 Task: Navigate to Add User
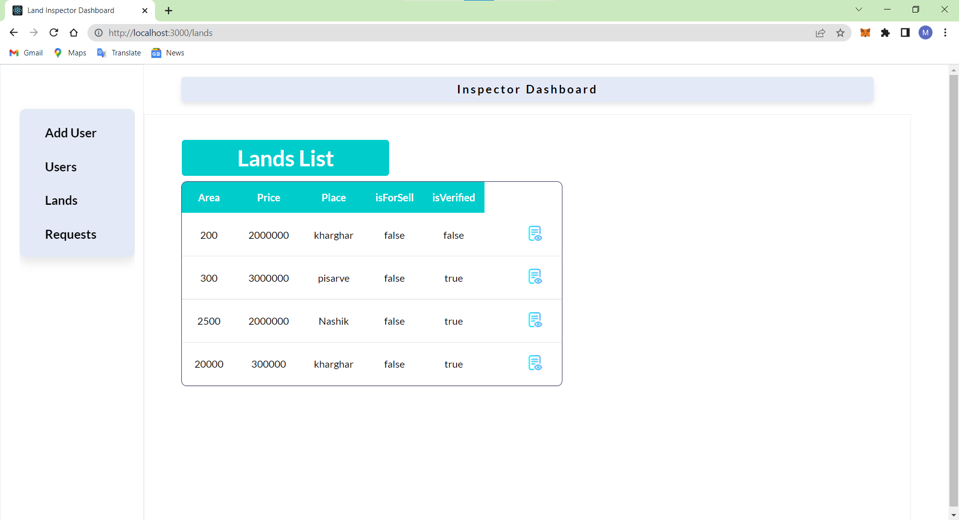tap(70, 133)
